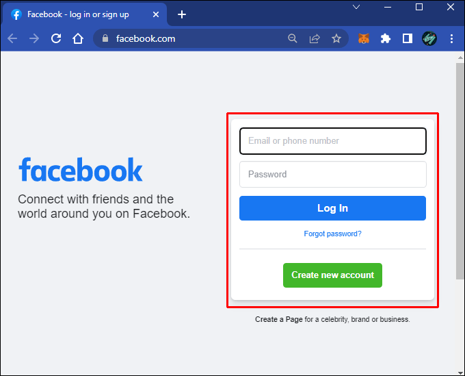
Task: Minimize the browser window
Action: point(388,7)
